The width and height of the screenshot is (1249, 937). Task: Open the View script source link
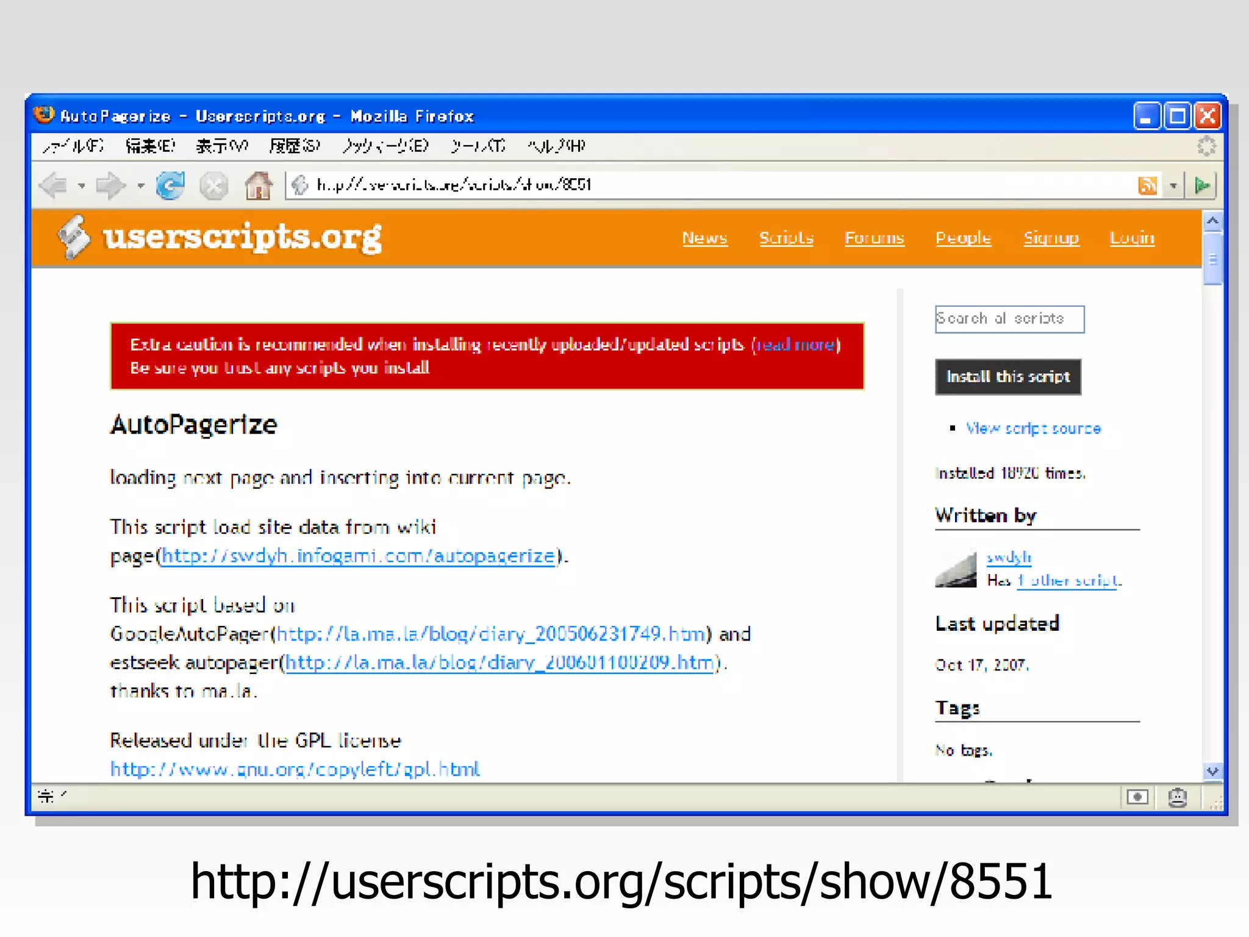pos(1033,429)
